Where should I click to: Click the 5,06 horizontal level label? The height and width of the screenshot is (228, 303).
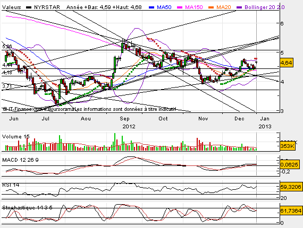click(x=7, y=47)
